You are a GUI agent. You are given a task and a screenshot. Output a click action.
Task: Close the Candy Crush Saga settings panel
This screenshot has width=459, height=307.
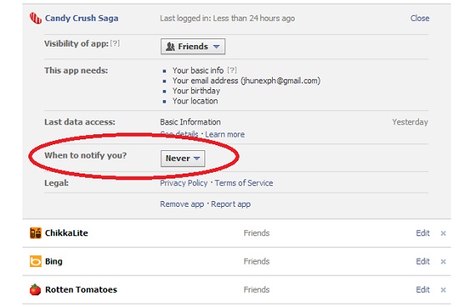click(420, 18)
